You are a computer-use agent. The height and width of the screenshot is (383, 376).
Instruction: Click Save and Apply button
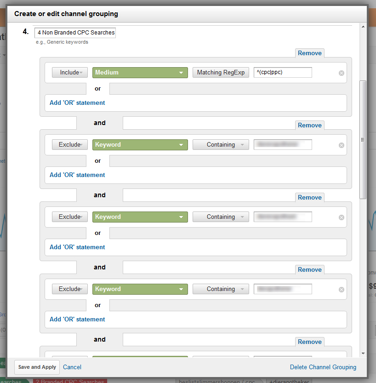point(37,367)
